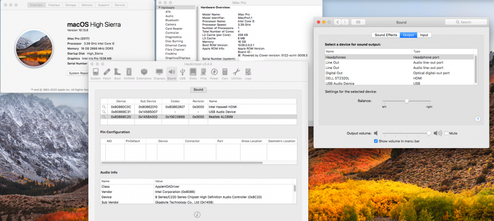Click the Search field in Sound preferences

466,22
